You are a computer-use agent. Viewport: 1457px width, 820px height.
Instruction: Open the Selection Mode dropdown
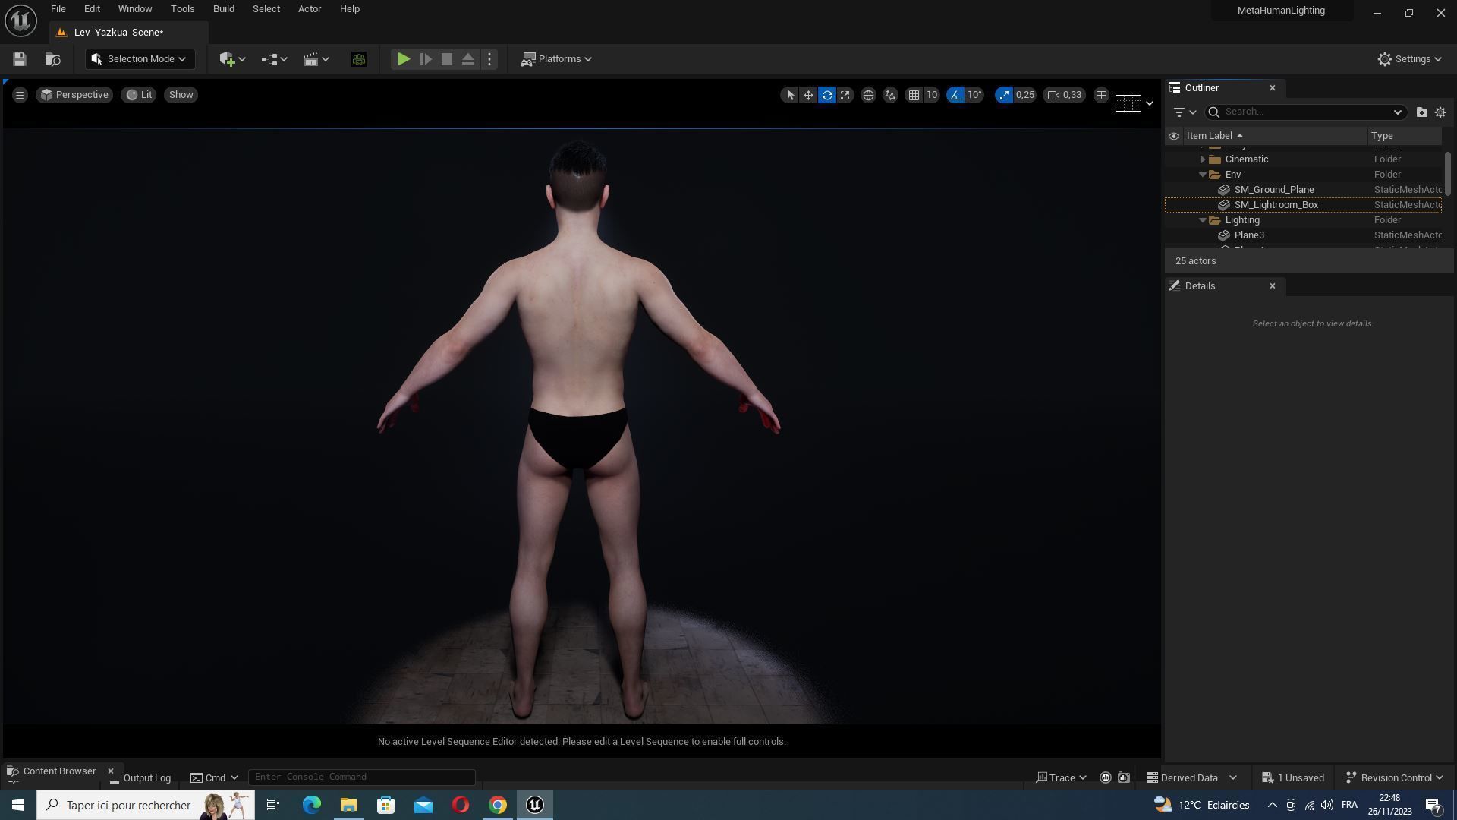140,59
